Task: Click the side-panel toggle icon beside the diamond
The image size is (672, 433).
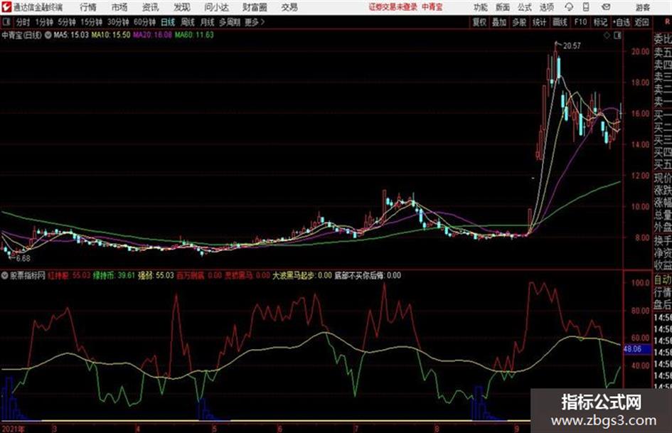Action: point(617,36)
